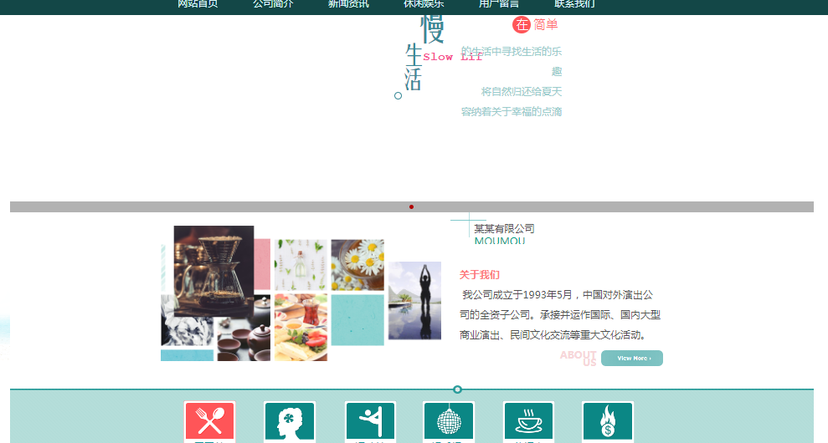The image size is (828, 443).
Task: Click the flaming dollar sign icon
Action: (607, 421)
